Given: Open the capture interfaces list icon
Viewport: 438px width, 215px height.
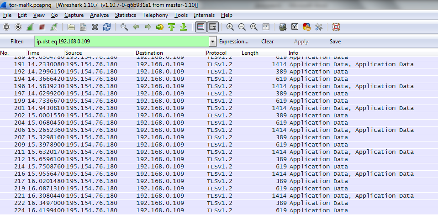Looking at the screenshot, I should [6, 27].
